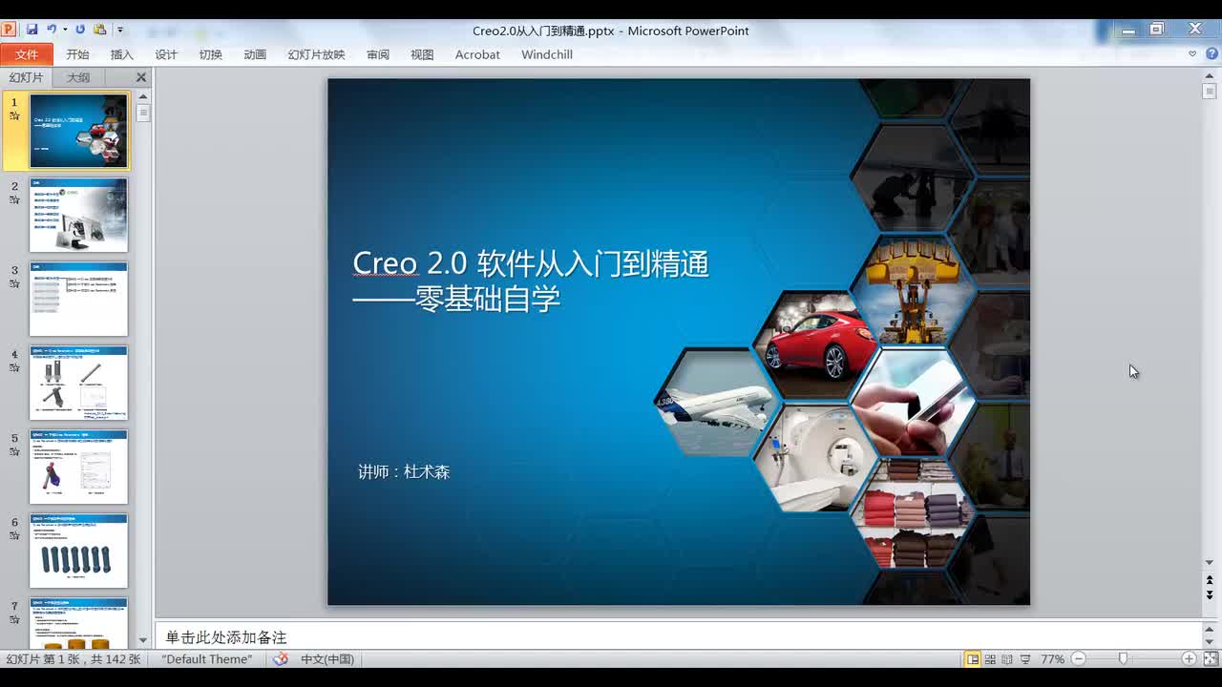Open the Acrobat ribbon tab
This screenshot has height=687, width=1222.
pyautogui.click(x=477, y=54)
